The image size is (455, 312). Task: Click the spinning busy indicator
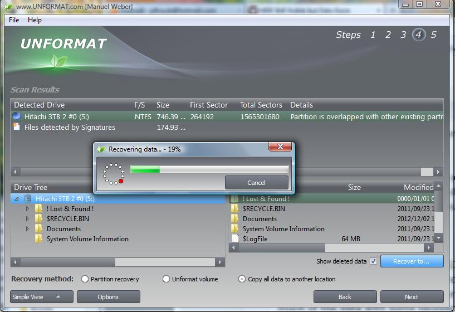click(114, 174)
